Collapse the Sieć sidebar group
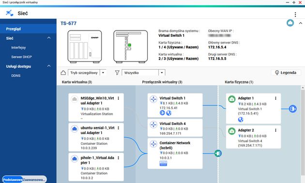305x183 pixels. (49, 38)
